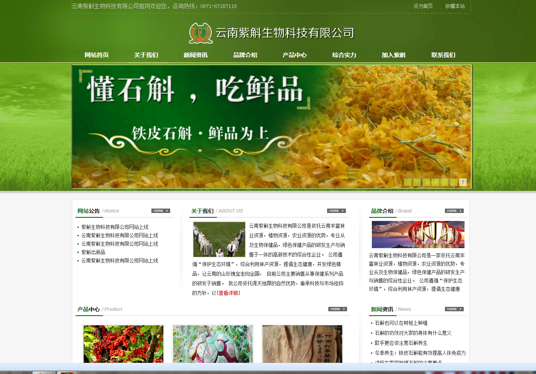Click the MORE arrow on the 新闻资讯 News panel

click(x=454, y=309)
